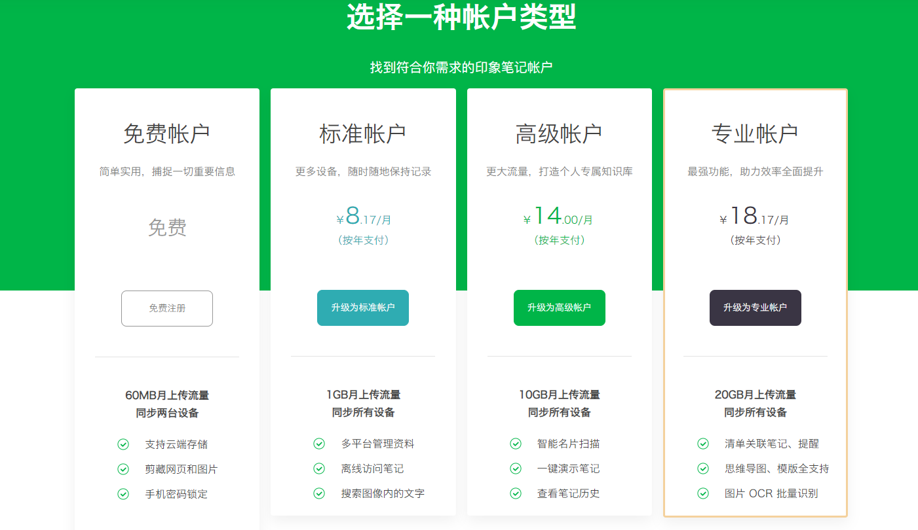
Task: Click 简单实用，捕捉一切重要信息 description
Action: 167,171
